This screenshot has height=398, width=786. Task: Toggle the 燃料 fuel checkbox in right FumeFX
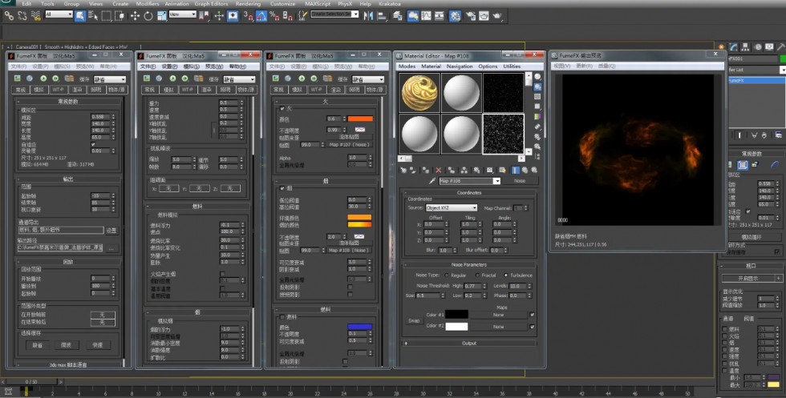tap(282, 317)
